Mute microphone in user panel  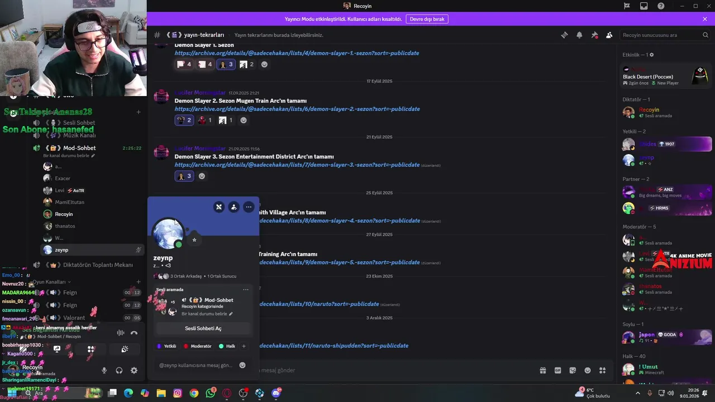[104, 370]
